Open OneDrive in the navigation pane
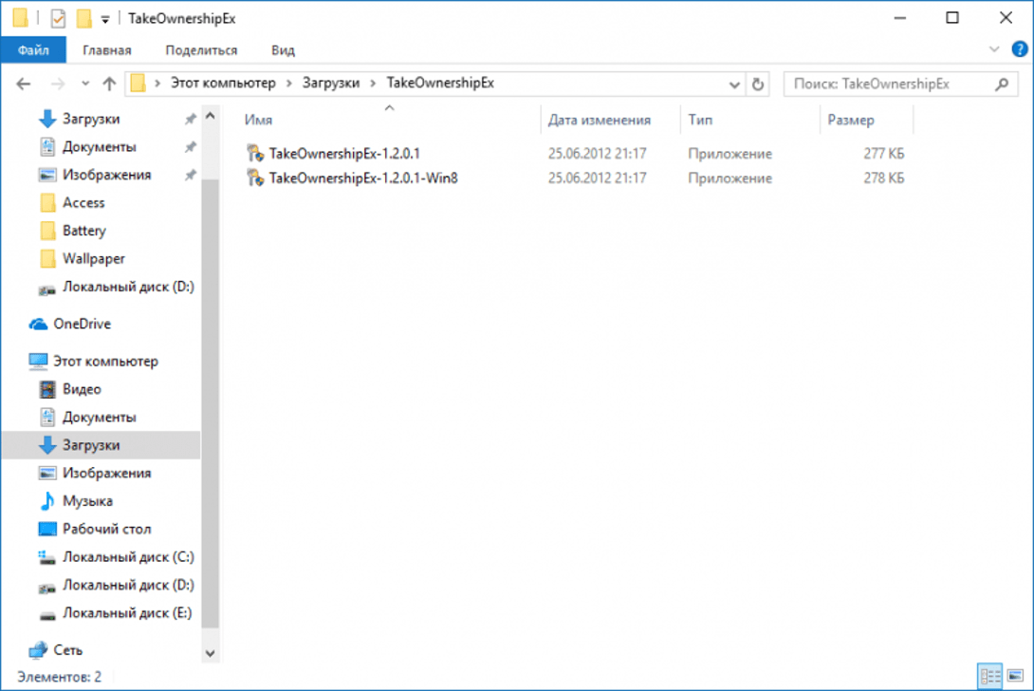 tap(82, 324)
